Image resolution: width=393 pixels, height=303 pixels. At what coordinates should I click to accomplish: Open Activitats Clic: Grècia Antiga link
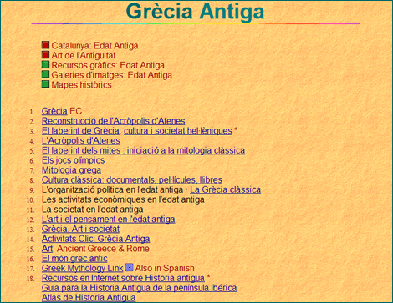95,239
